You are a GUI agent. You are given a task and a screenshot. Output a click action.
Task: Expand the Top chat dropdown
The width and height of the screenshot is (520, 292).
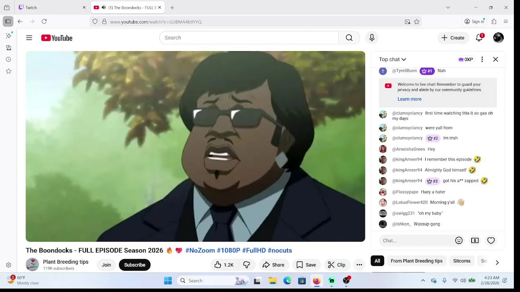[392, 59]
